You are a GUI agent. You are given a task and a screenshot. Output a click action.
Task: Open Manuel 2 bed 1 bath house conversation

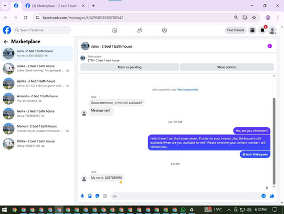click(37, 129)
